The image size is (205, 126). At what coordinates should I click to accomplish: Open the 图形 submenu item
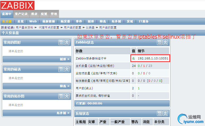tap(91, 21)
